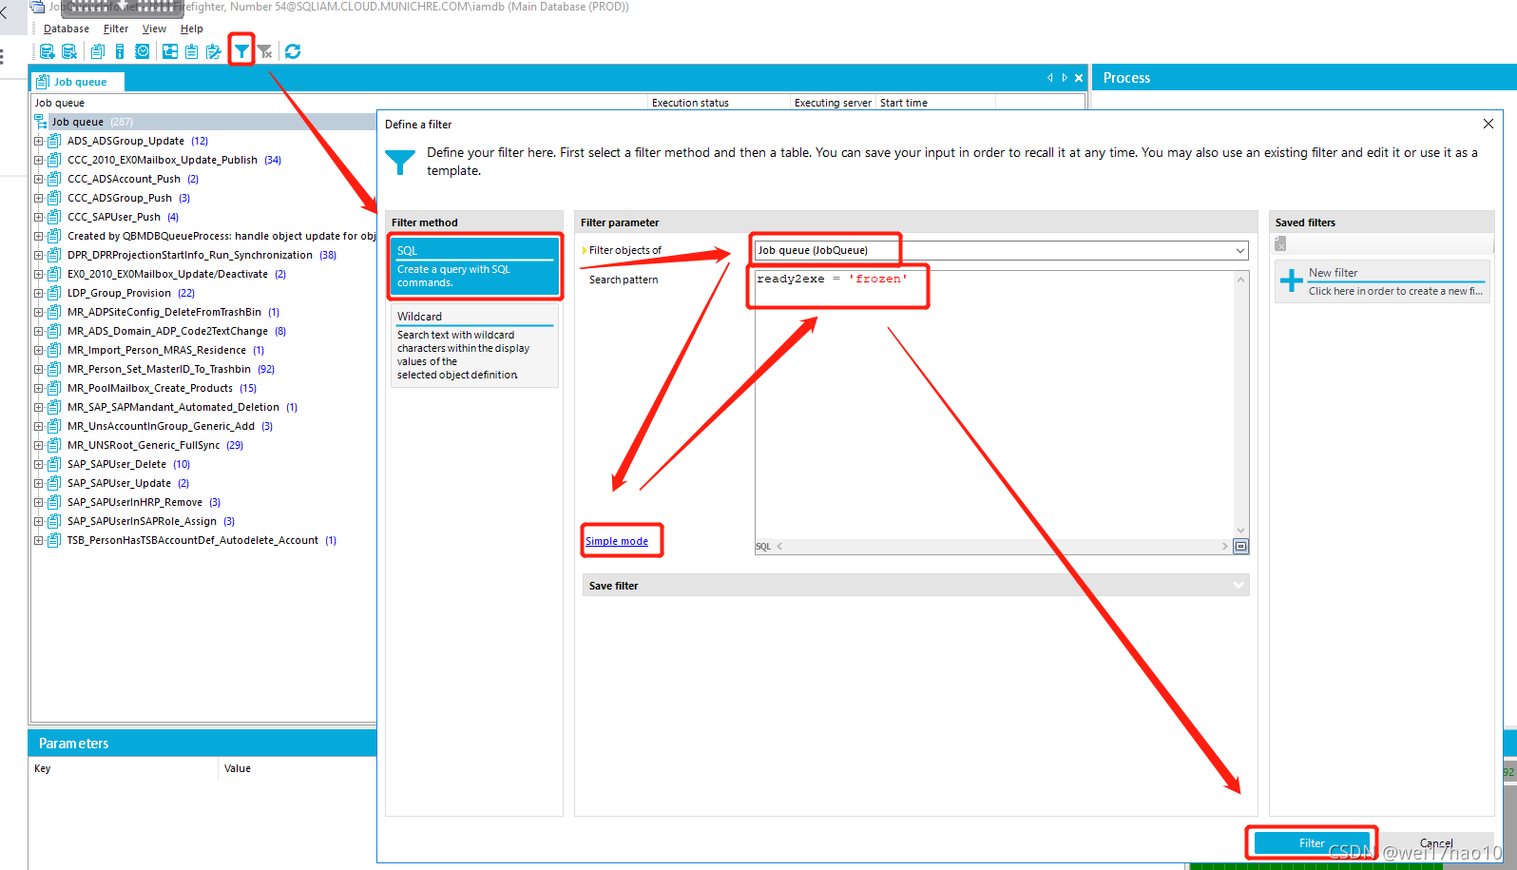Click the schedule clock toolbar icon
Screen dimensions: 1517x870
(x=143, y=51)
